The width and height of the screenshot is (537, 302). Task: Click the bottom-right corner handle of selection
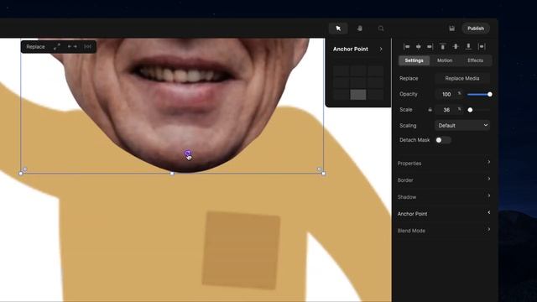[324, 174]
